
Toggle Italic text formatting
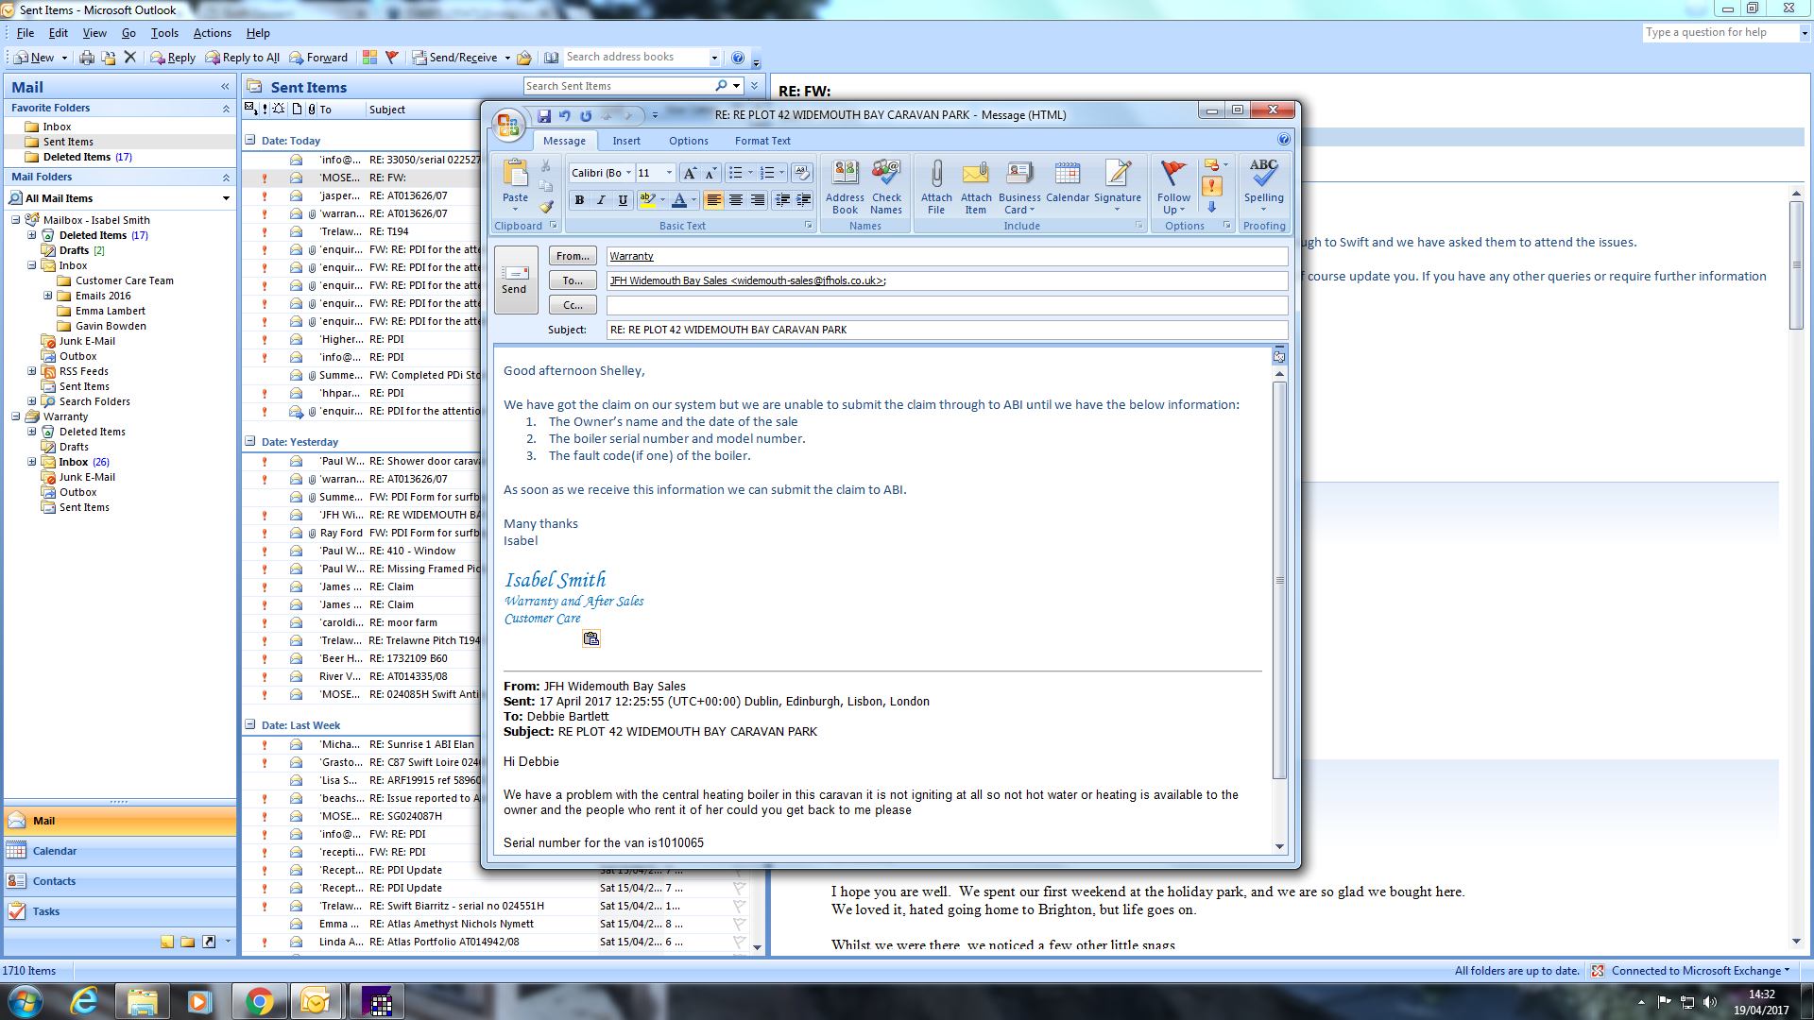coord(601,200)
